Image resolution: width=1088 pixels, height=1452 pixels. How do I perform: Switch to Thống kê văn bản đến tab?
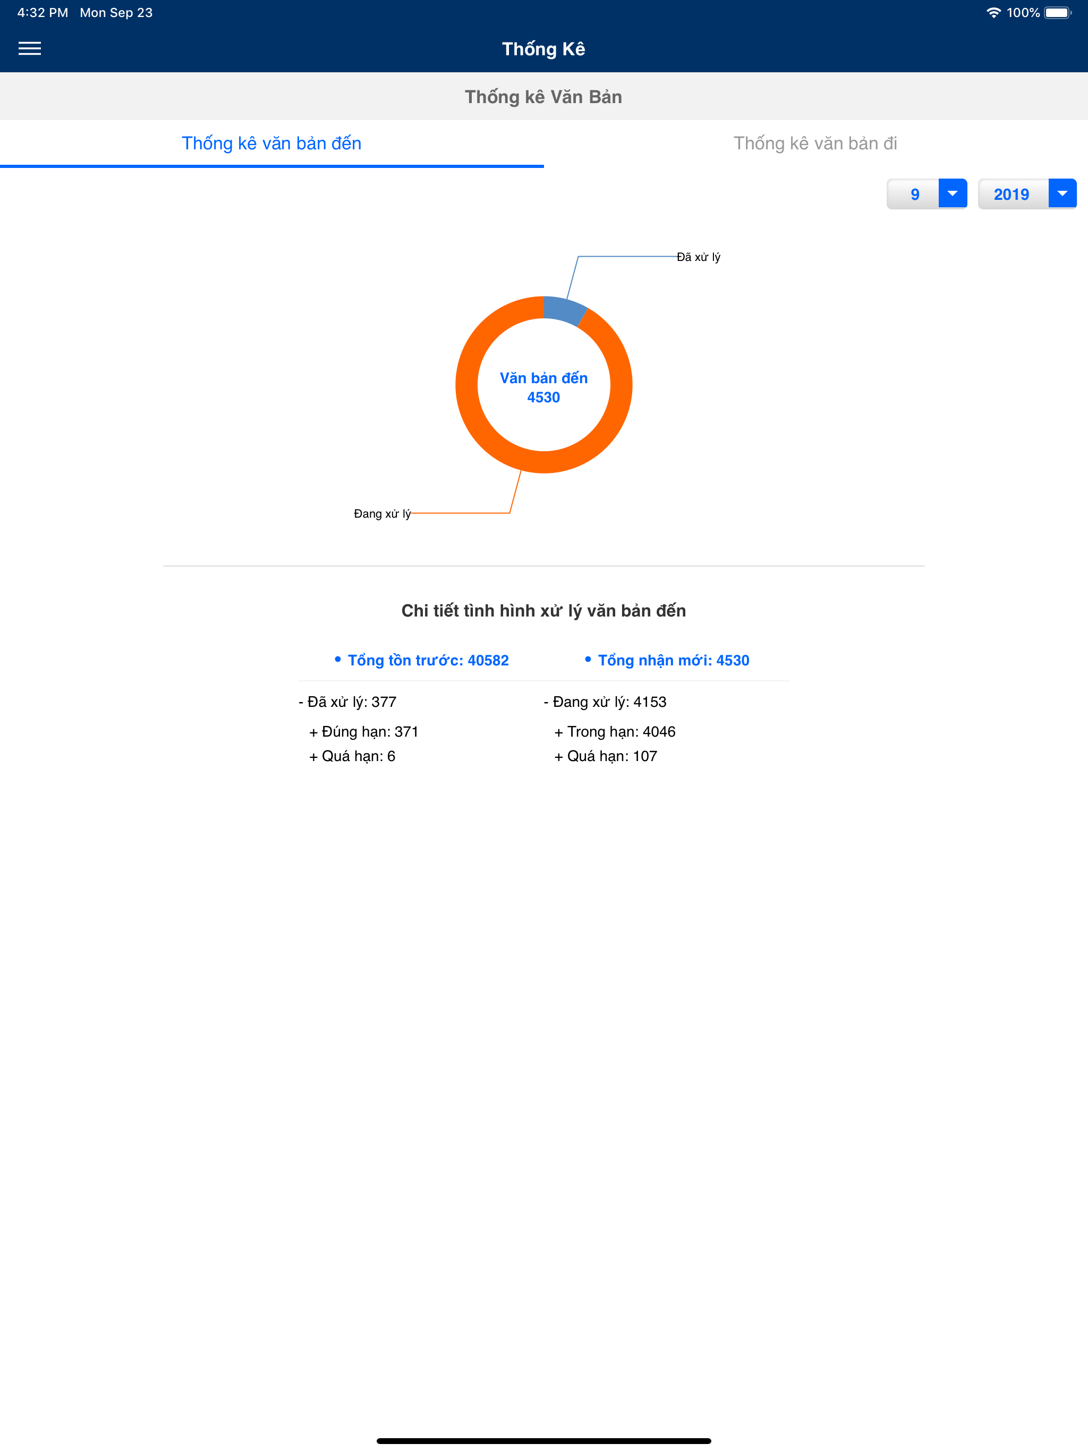click(x=271, y=143)
